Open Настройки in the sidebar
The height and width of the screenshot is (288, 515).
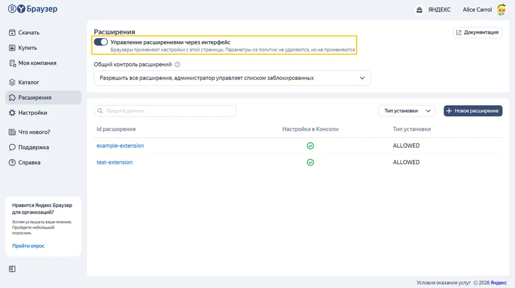pos(43,113)
